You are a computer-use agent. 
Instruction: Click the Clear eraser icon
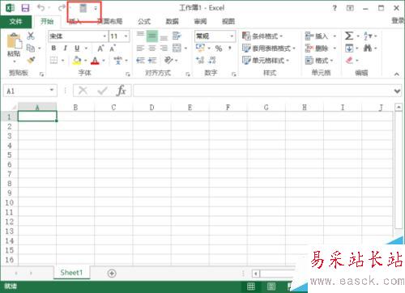(x=349, y=60)
